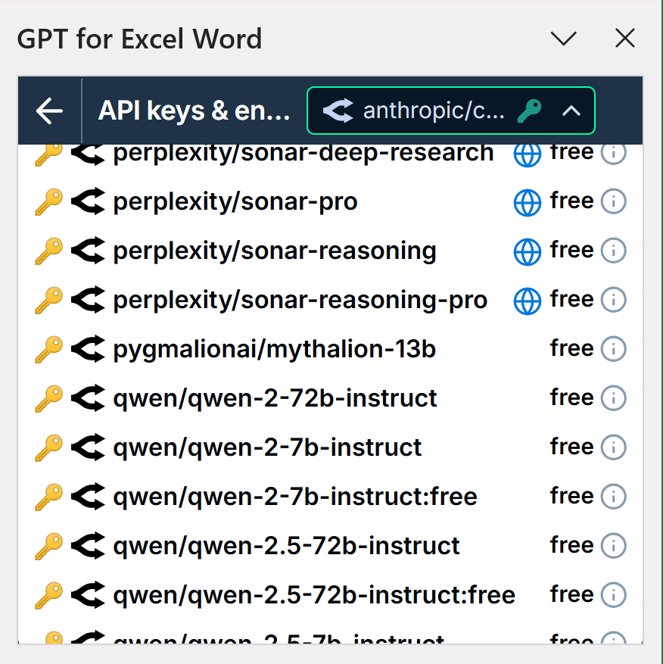Click web globe icon for perplexity/sonar-reasoning-pro
This screenshot has height=664, width=663.
click(x=527, y=301)
